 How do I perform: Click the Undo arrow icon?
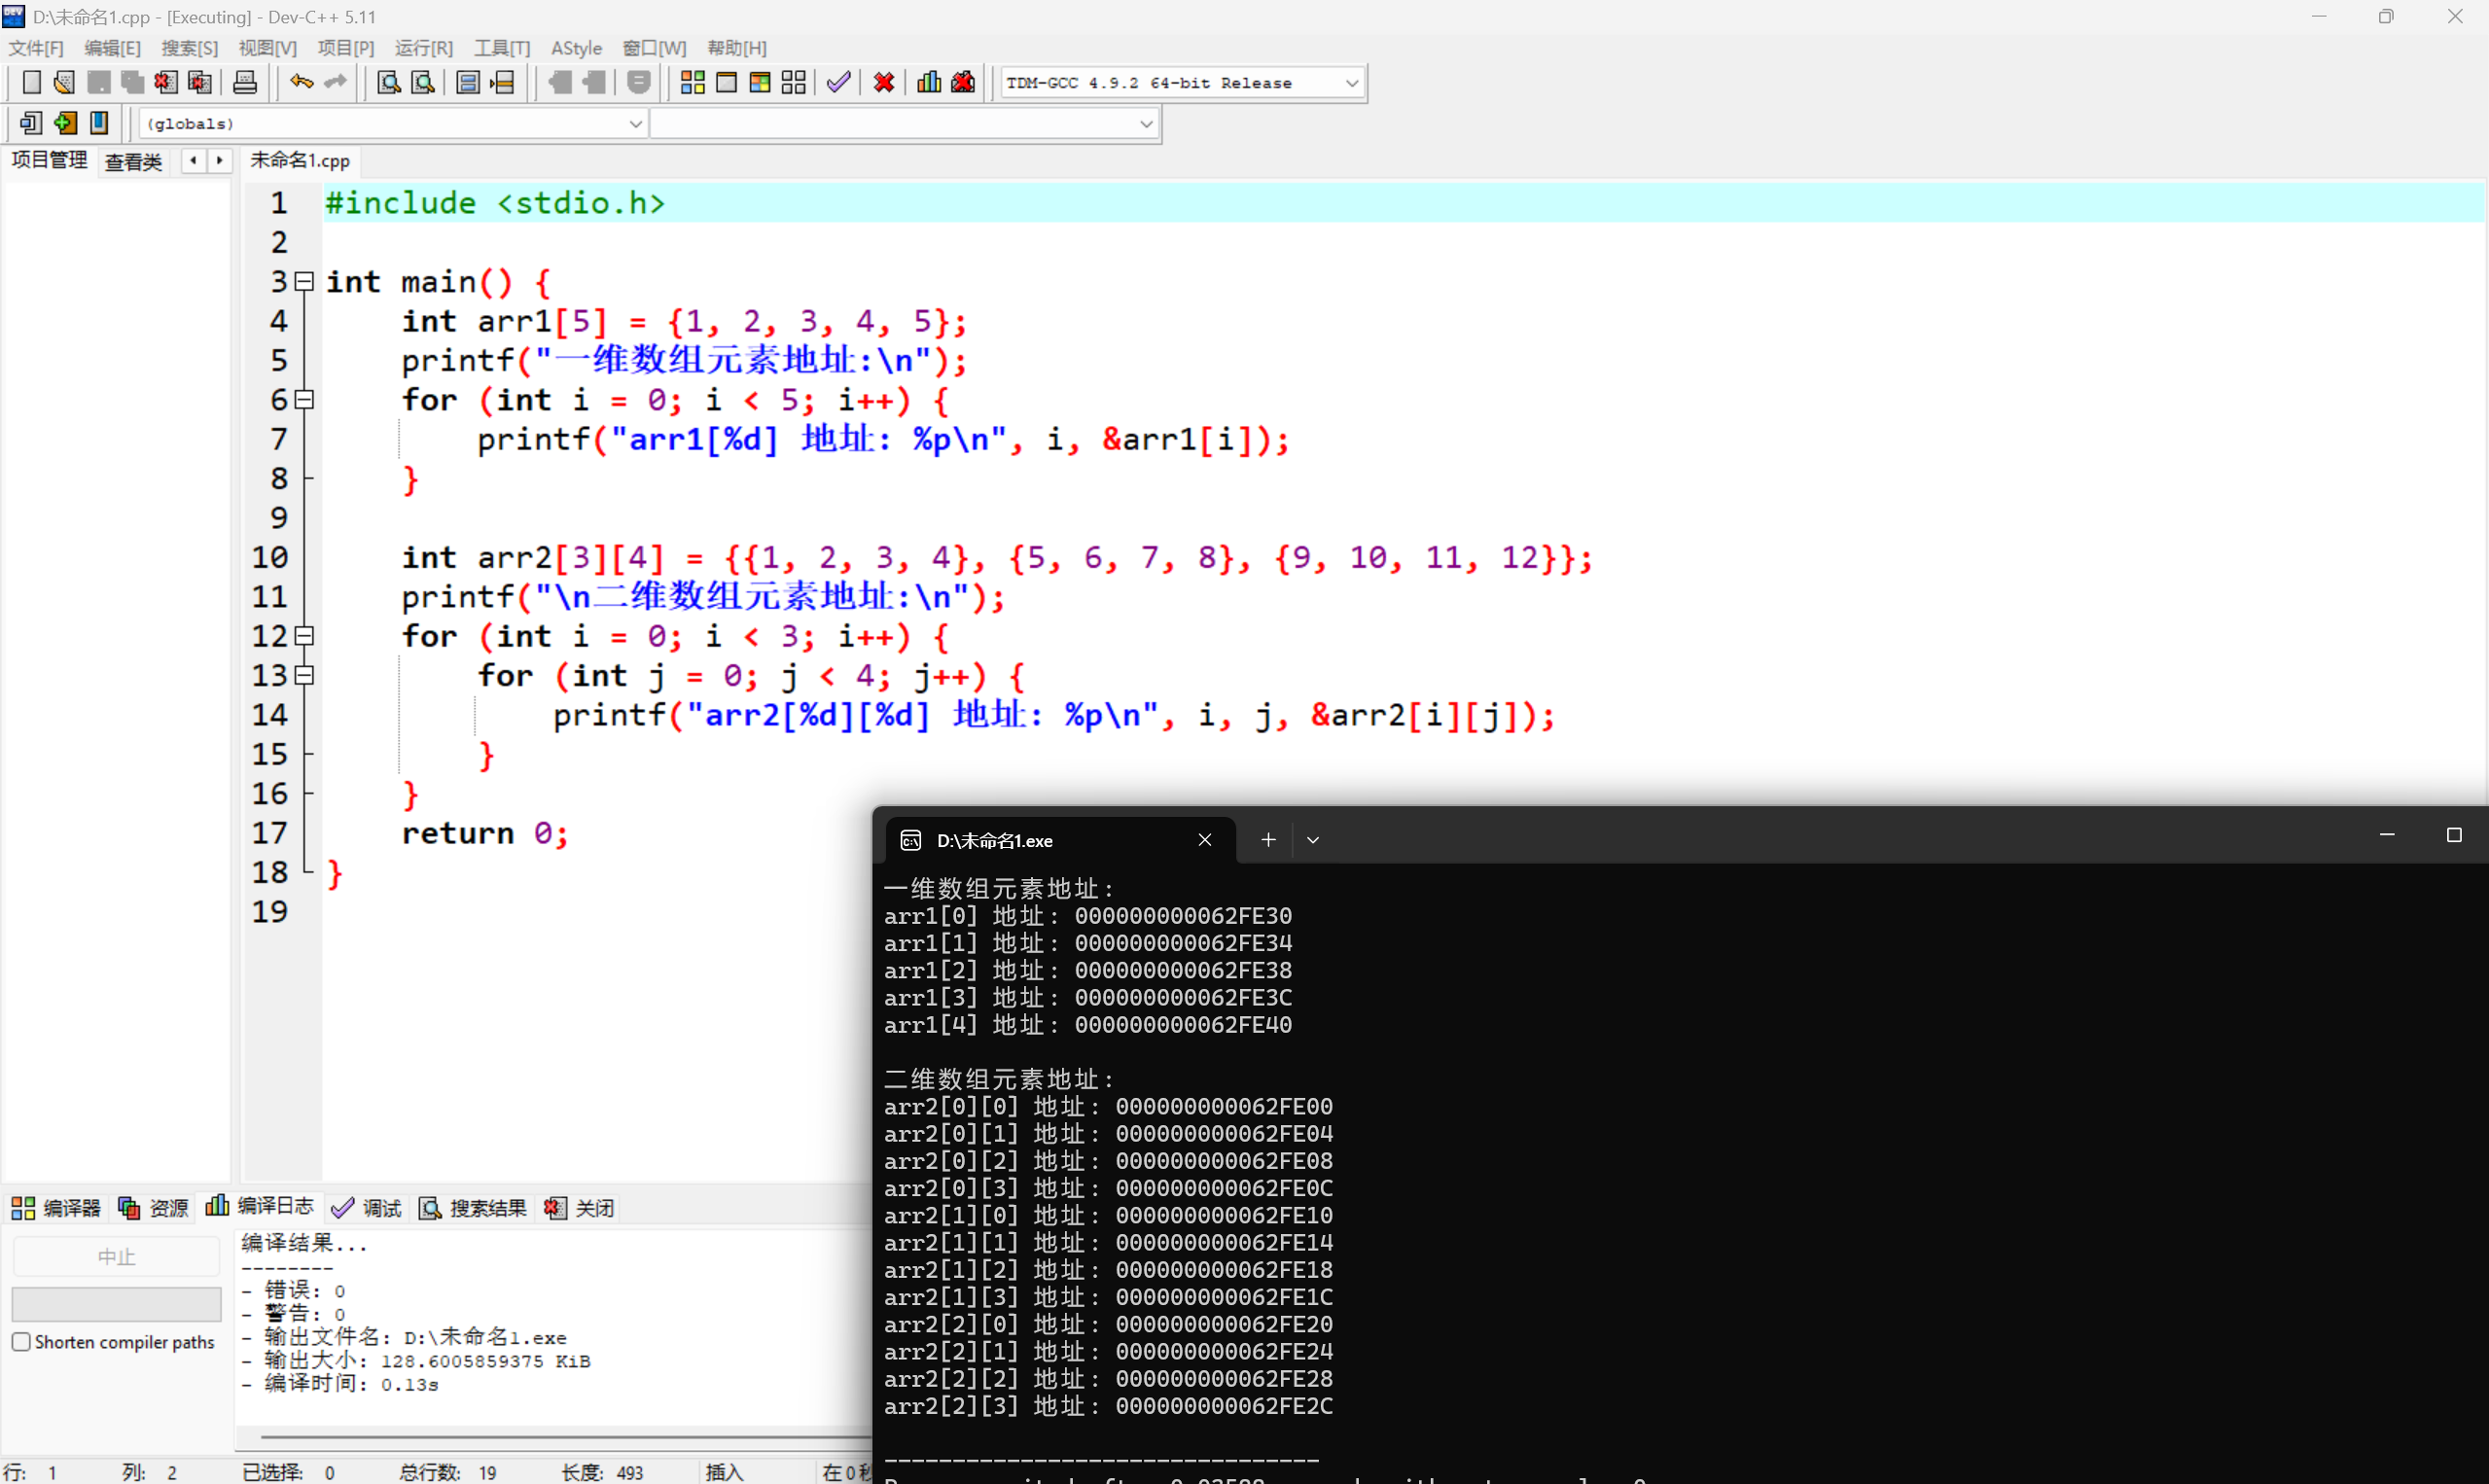301,83
